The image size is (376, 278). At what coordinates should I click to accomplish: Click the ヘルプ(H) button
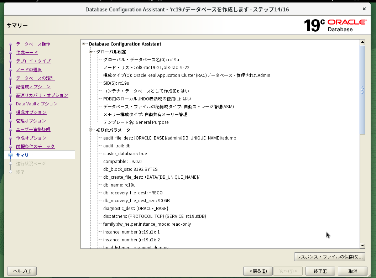click(x=22, y=271)
